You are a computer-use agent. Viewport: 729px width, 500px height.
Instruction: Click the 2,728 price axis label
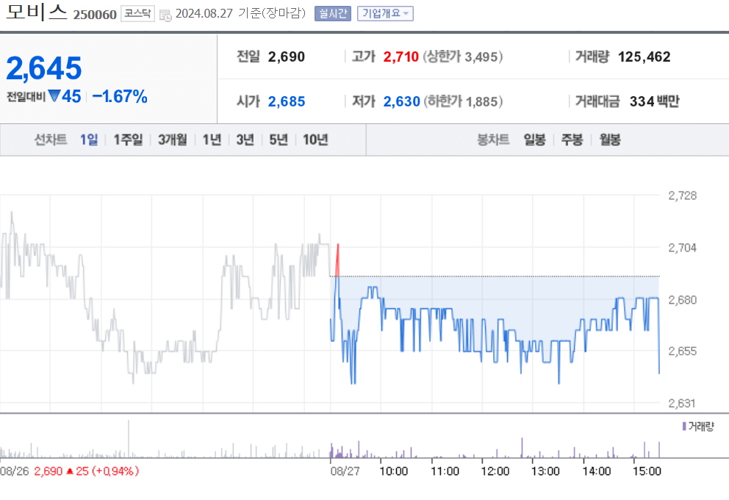pos(683,195)
